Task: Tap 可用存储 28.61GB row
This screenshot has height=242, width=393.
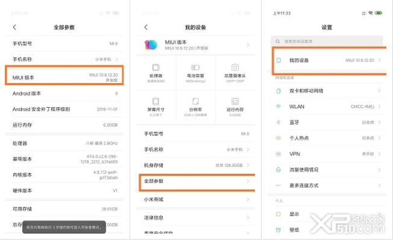Action: [64, 209]
